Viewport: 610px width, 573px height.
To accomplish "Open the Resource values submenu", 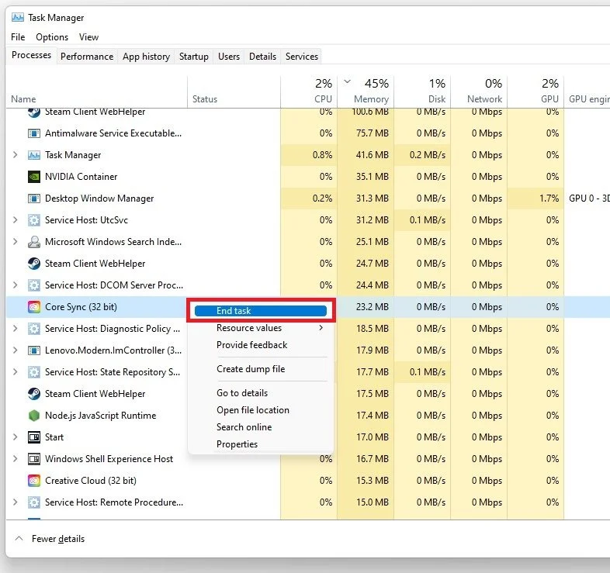I will [x=261, y=328].
